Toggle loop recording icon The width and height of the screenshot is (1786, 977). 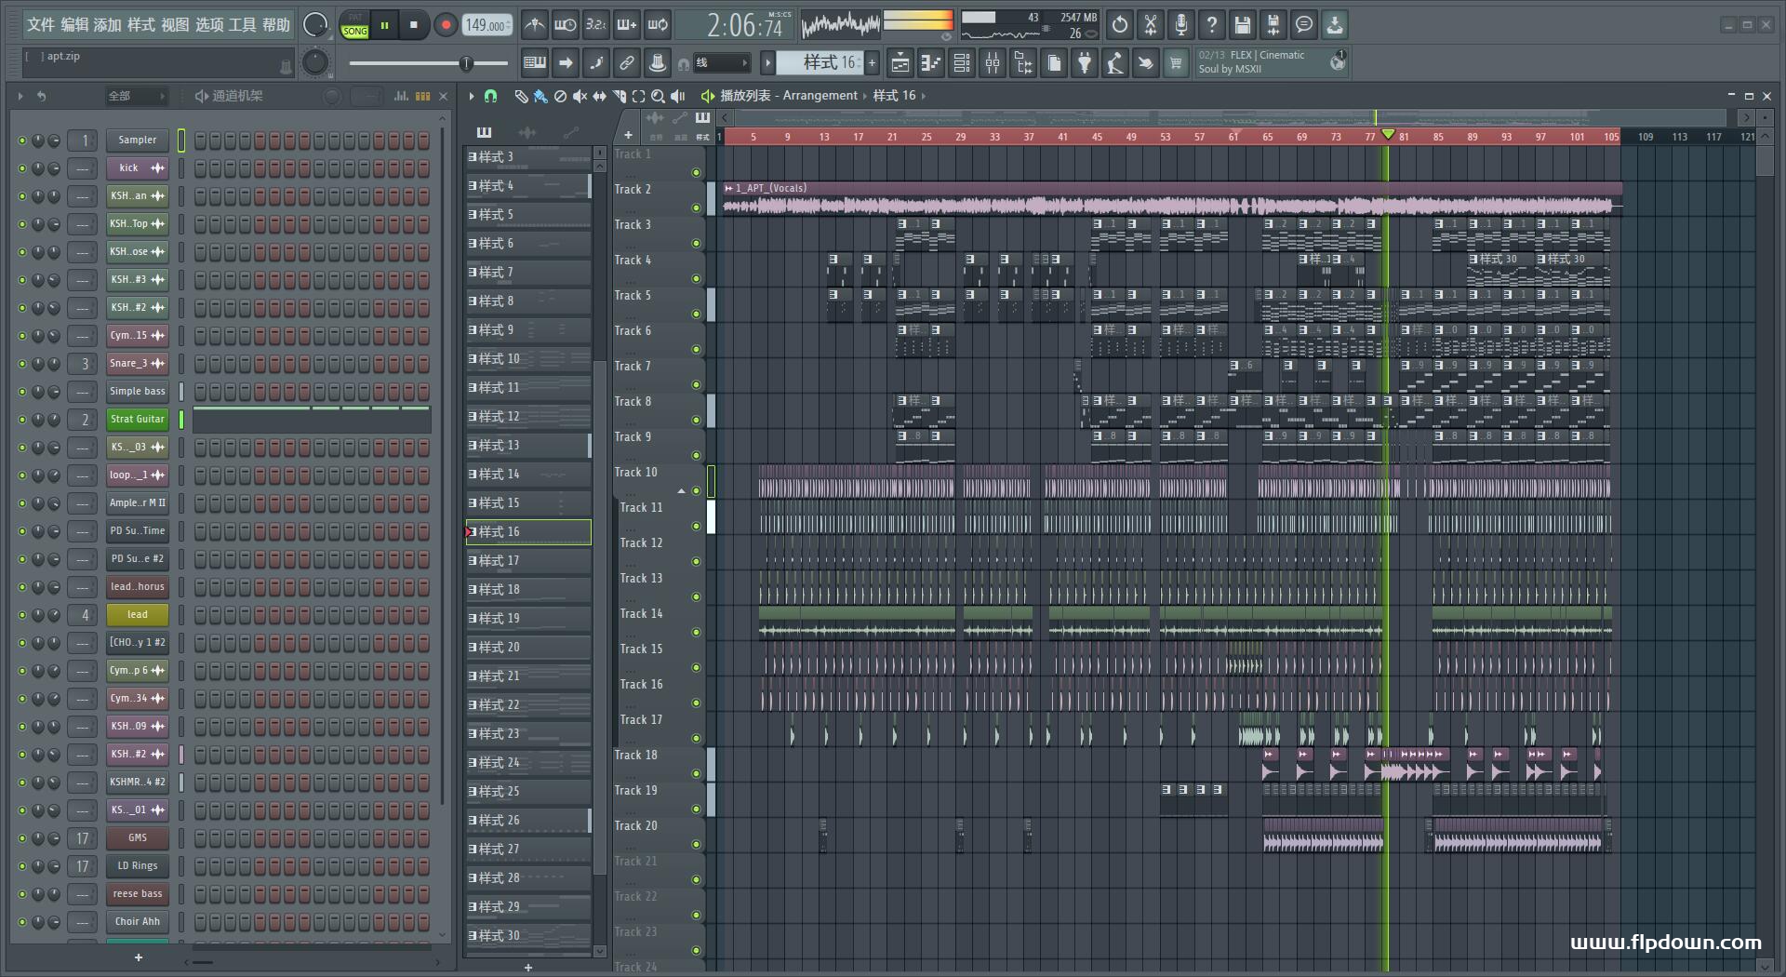[658, 25]
